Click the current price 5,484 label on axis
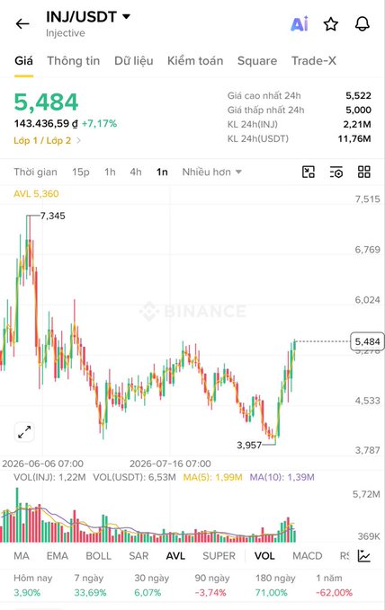Viewport: 385px width, 610px height. [367, 341]
